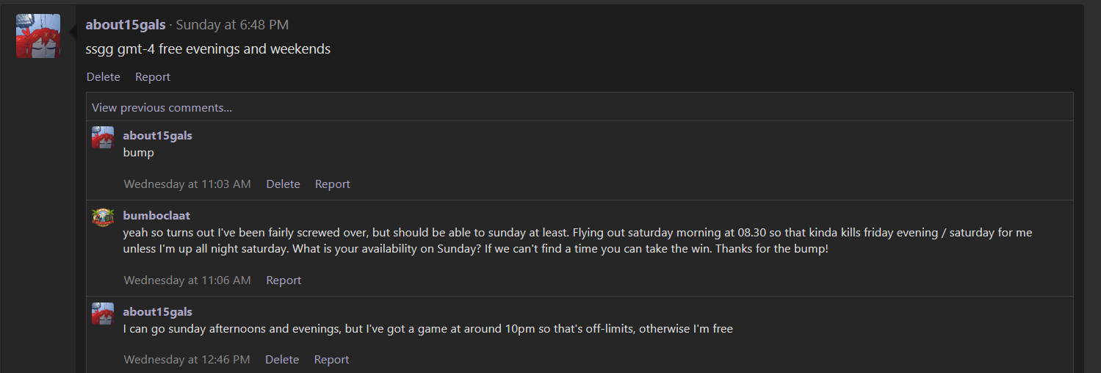Report the 12:46 PM comment

coord(331,360)
